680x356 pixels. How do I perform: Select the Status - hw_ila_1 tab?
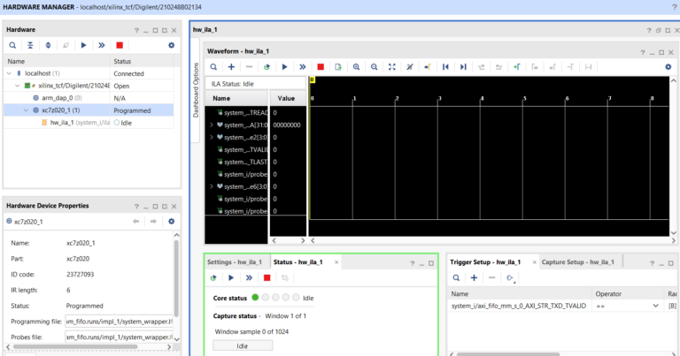coord(298,262)
